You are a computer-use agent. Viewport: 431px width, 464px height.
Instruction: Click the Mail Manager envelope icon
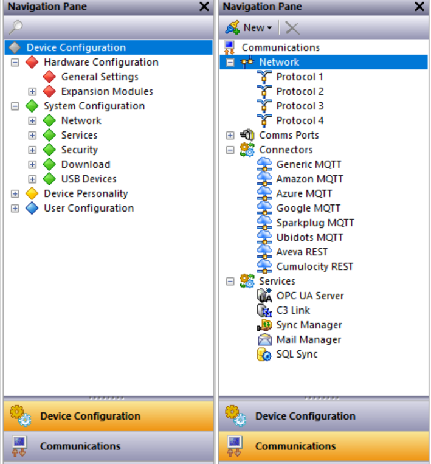click(264, 340)
